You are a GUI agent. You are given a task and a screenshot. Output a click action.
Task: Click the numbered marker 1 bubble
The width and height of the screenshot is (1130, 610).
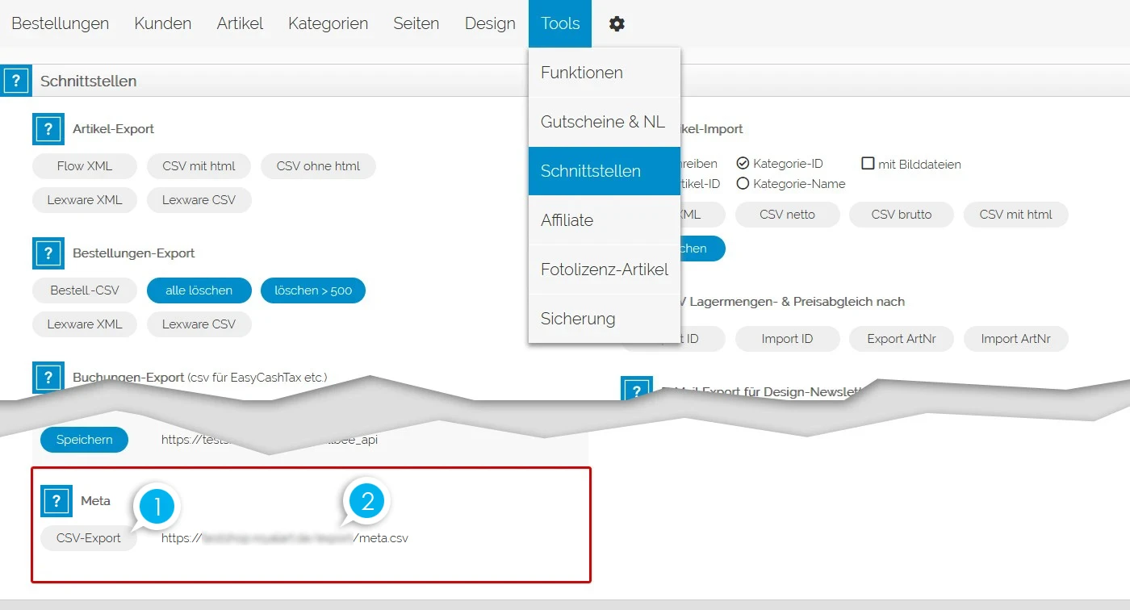[x=157, y=507]
